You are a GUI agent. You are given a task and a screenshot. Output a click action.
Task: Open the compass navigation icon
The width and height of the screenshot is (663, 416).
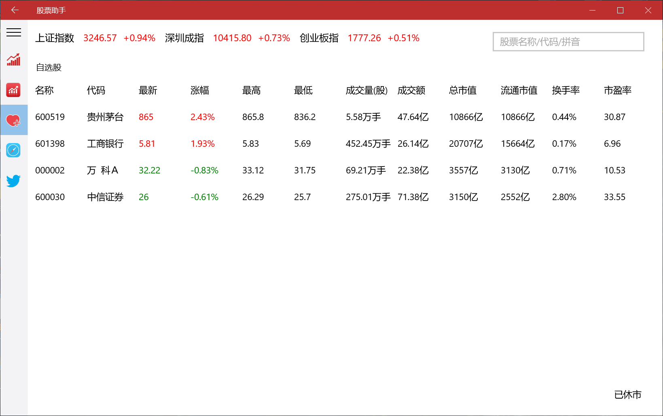pyautogui.click(x=14, y=150)
